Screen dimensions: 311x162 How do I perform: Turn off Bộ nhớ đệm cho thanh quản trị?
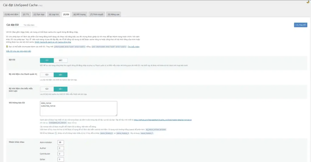[47, 75]
